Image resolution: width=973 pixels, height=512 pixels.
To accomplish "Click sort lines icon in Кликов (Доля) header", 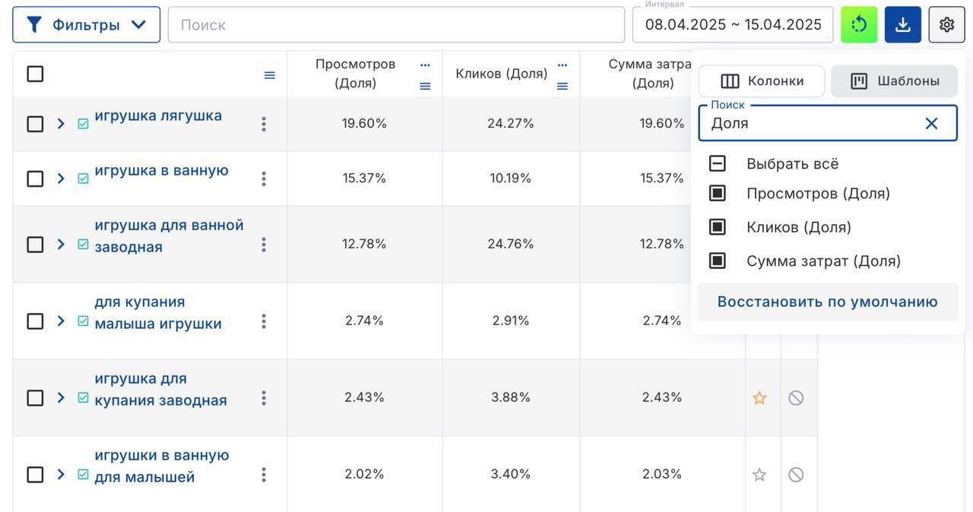I will point(563,87).
